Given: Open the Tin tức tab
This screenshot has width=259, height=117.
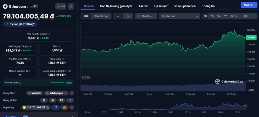Looking at the screenshot, I should [x=143, y=6].
